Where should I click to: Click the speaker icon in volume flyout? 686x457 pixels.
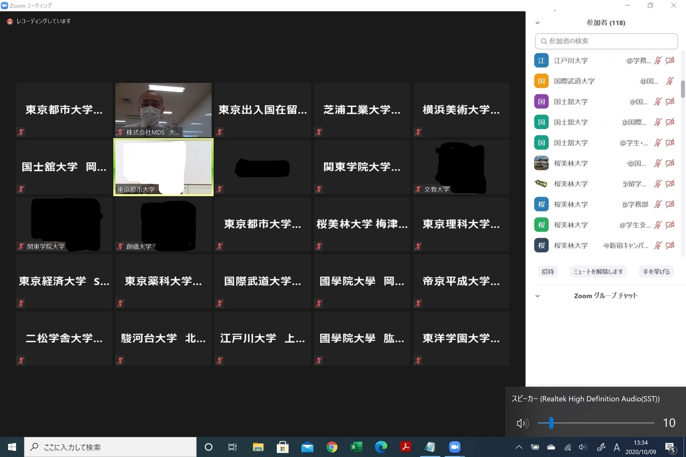pos(521,423)
